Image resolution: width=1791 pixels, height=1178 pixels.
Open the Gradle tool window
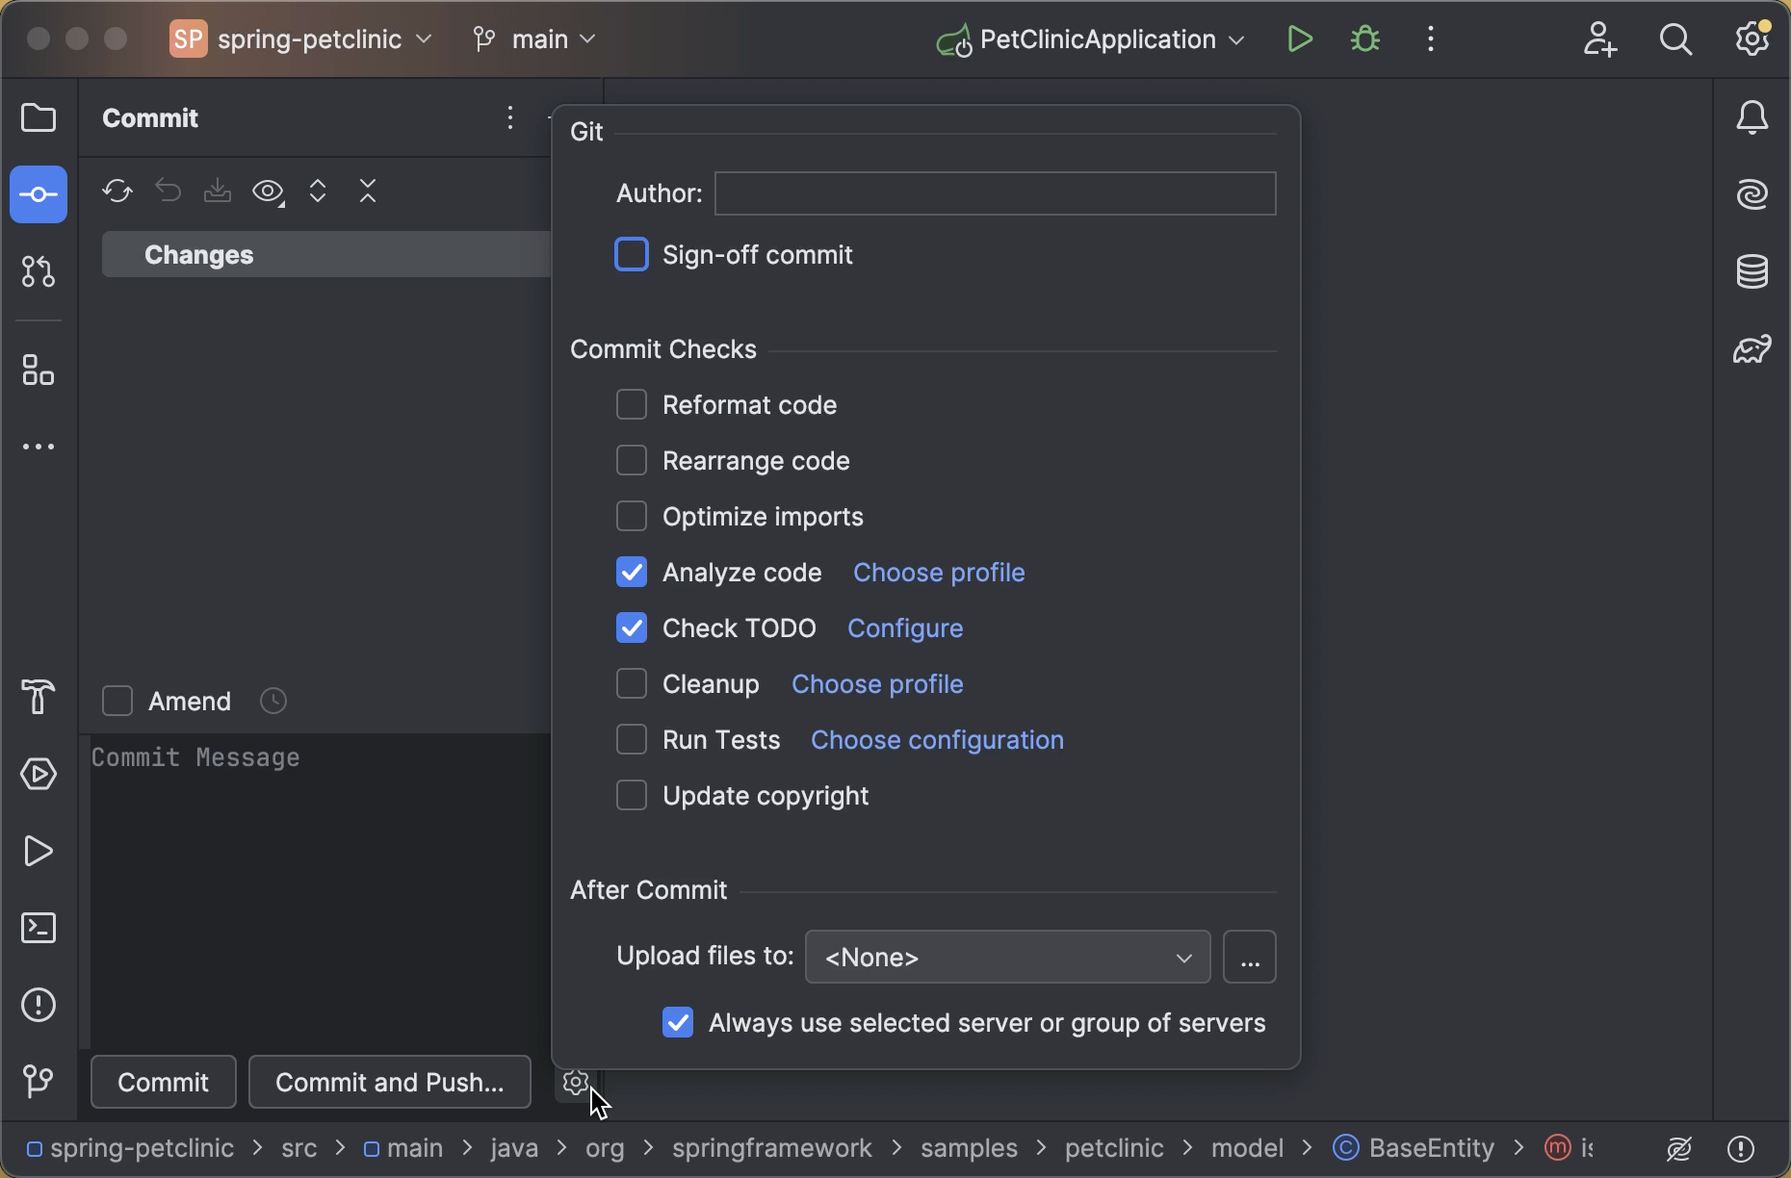point(1752,348)
